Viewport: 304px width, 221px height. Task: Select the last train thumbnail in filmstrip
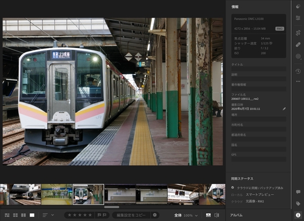pos(212,194)
